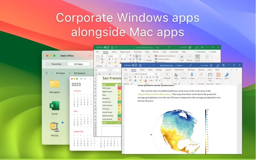Click Format Painter brush in Excel
Image resolution: width=256 pixels, height=160 pixels.
click(x=102, y=62)
